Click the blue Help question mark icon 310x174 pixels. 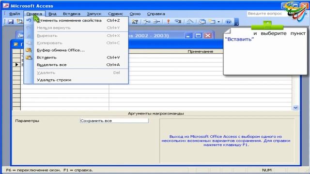[x=228, y=21]
